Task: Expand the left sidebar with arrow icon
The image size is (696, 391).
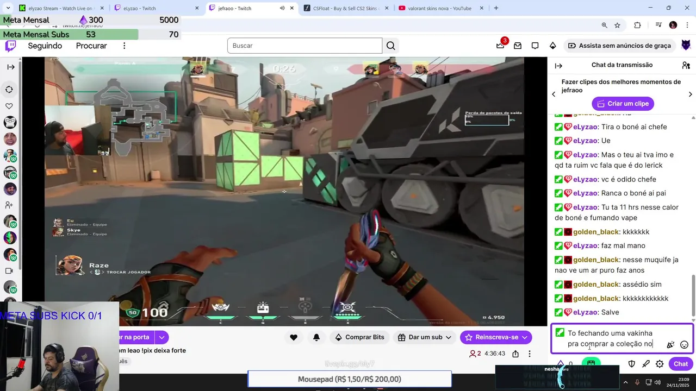Action: (11, 67)
